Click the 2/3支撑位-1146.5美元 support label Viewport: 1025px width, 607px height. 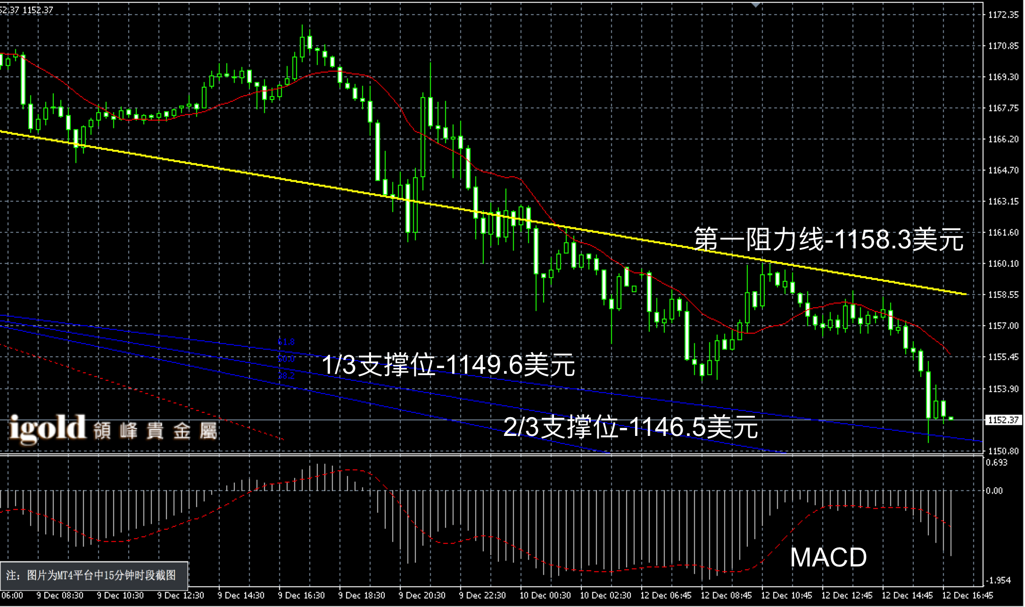click(x=630, y=427)
